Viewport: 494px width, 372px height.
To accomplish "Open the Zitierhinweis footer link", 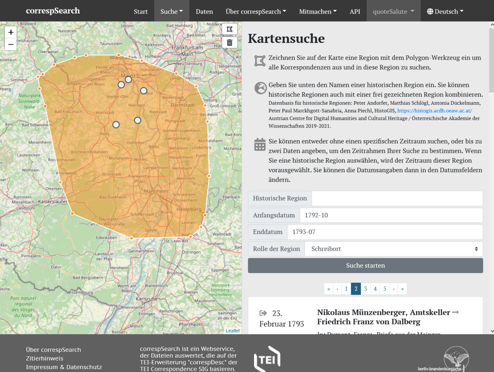I will pos(44,358).
